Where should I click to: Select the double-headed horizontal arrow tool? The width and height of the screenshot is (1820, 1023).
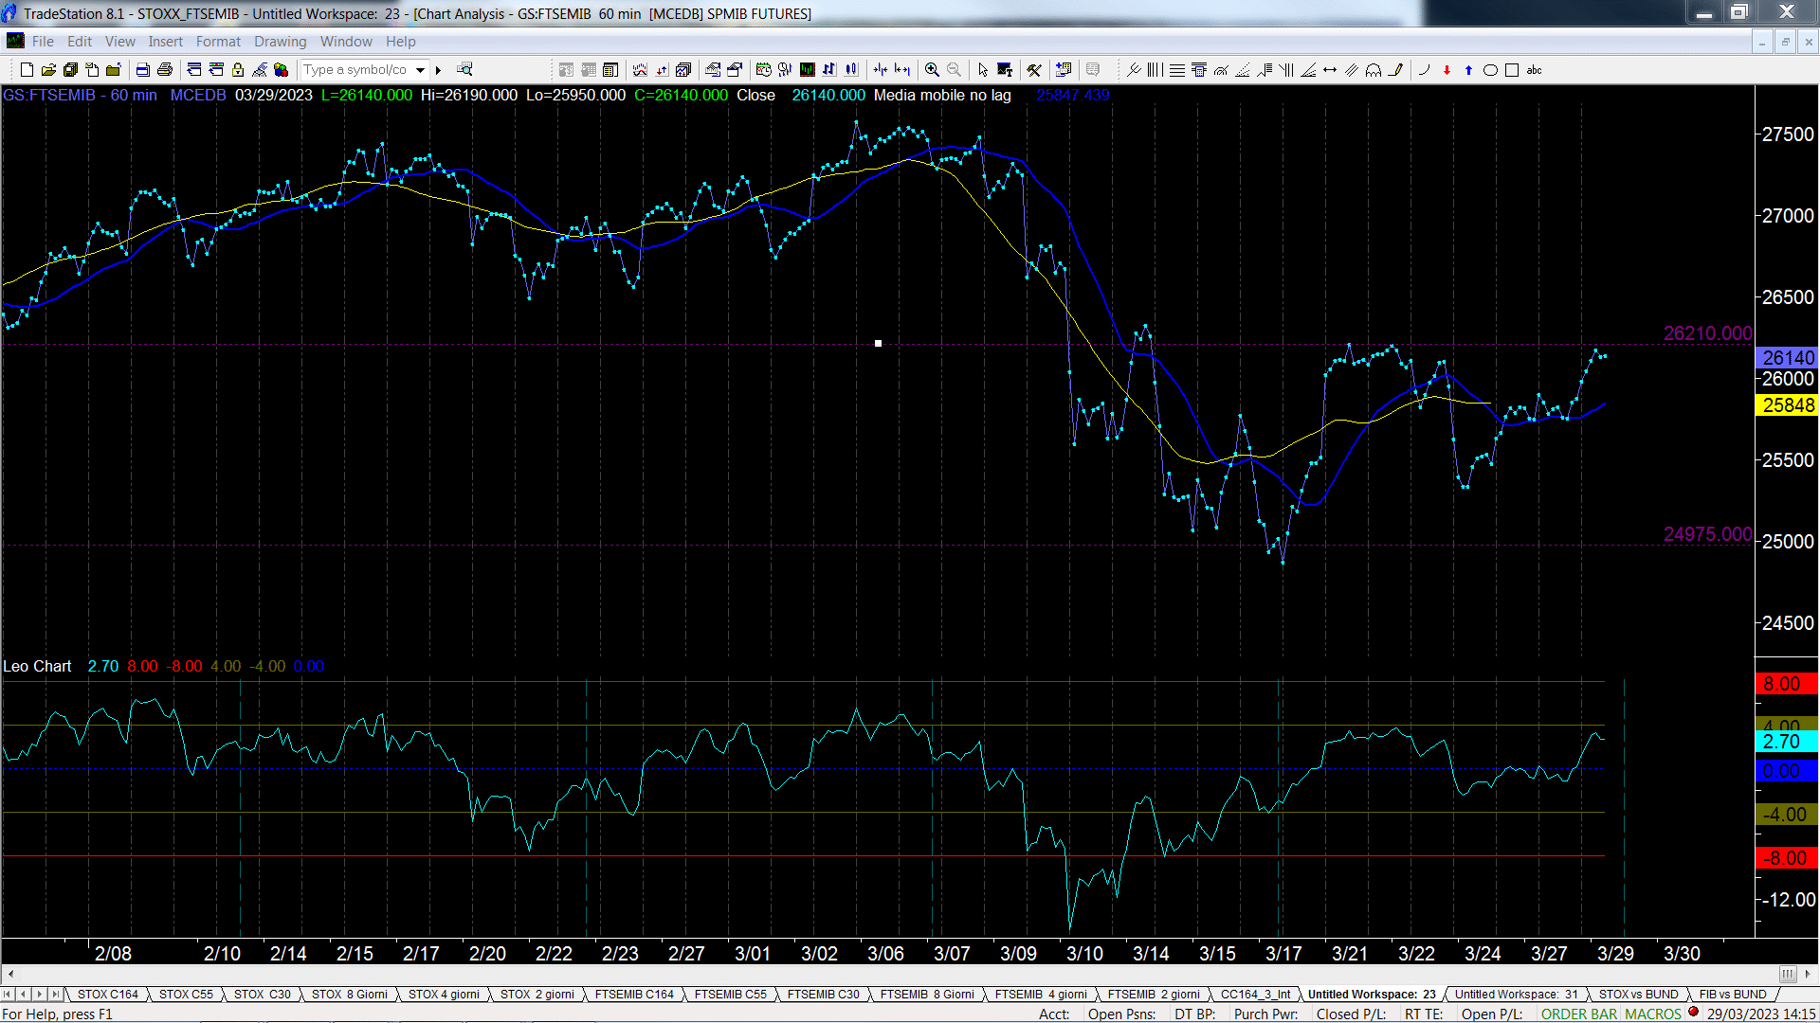[1330, 70]
